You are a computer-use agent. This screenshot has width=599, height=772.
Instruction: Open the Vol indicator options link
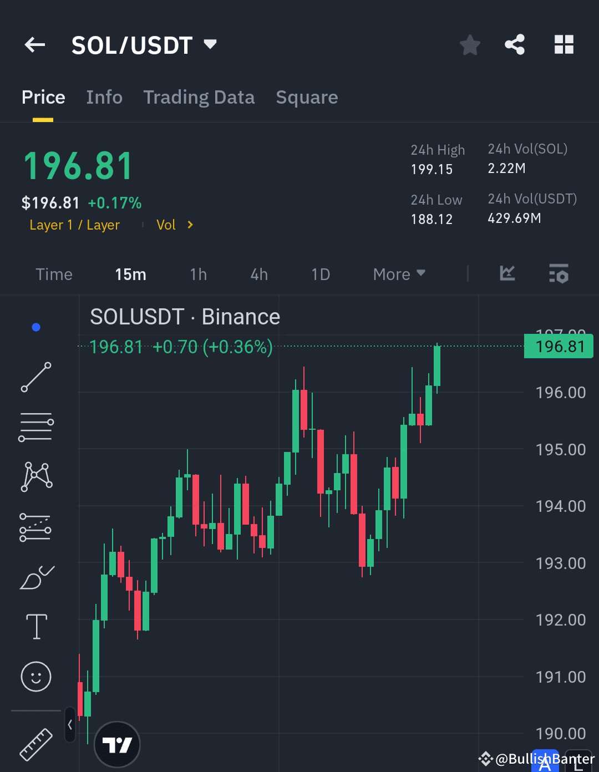pos(174,225)
